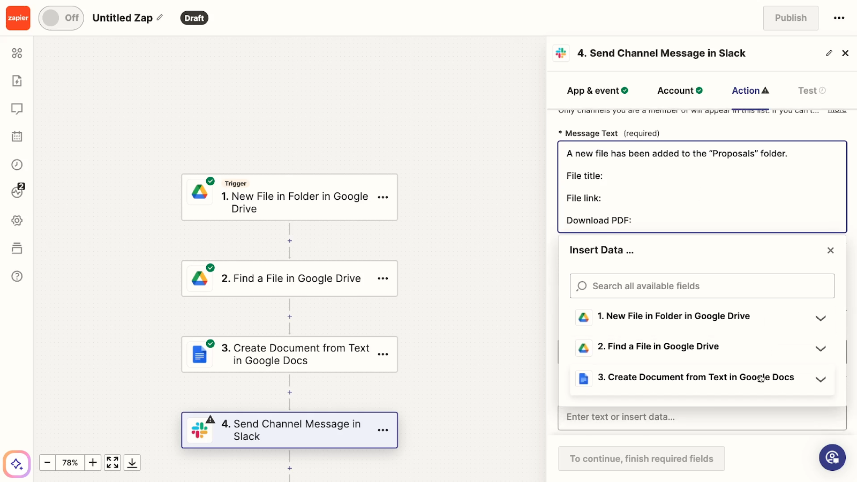Open the history clock icon in sidebar
Screen dimensions: 857x482
(17, 164)
